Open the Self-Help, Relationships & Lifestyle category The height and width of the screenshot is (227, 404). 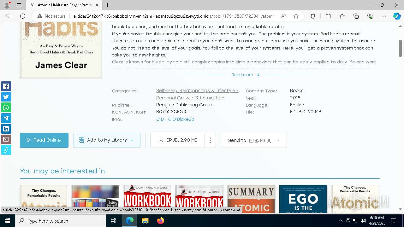[197, 94]
